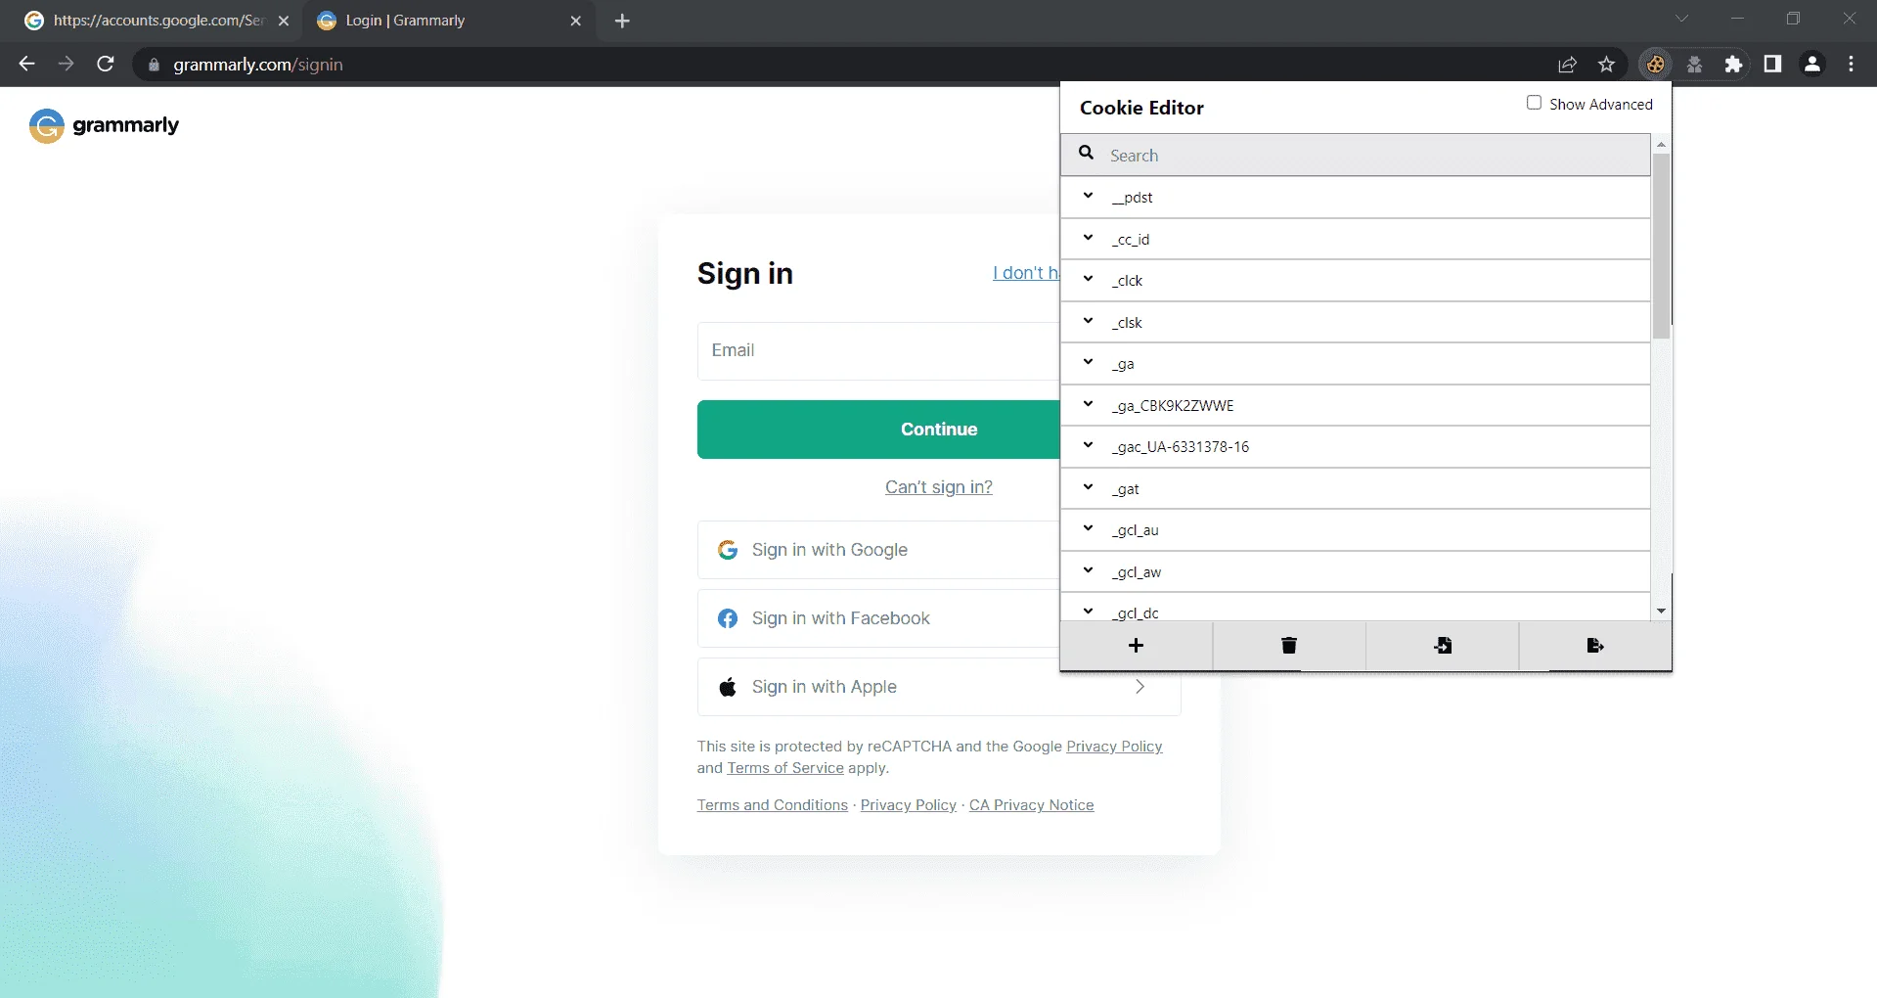Expand the _cc_id cookie

pos(1355,239)
